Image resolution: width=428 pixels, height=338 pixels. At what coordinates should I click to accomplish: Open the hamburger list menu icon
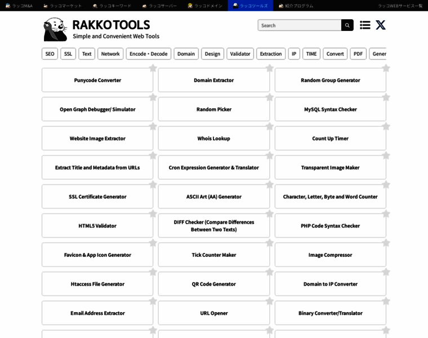click(x=365, y=25)
